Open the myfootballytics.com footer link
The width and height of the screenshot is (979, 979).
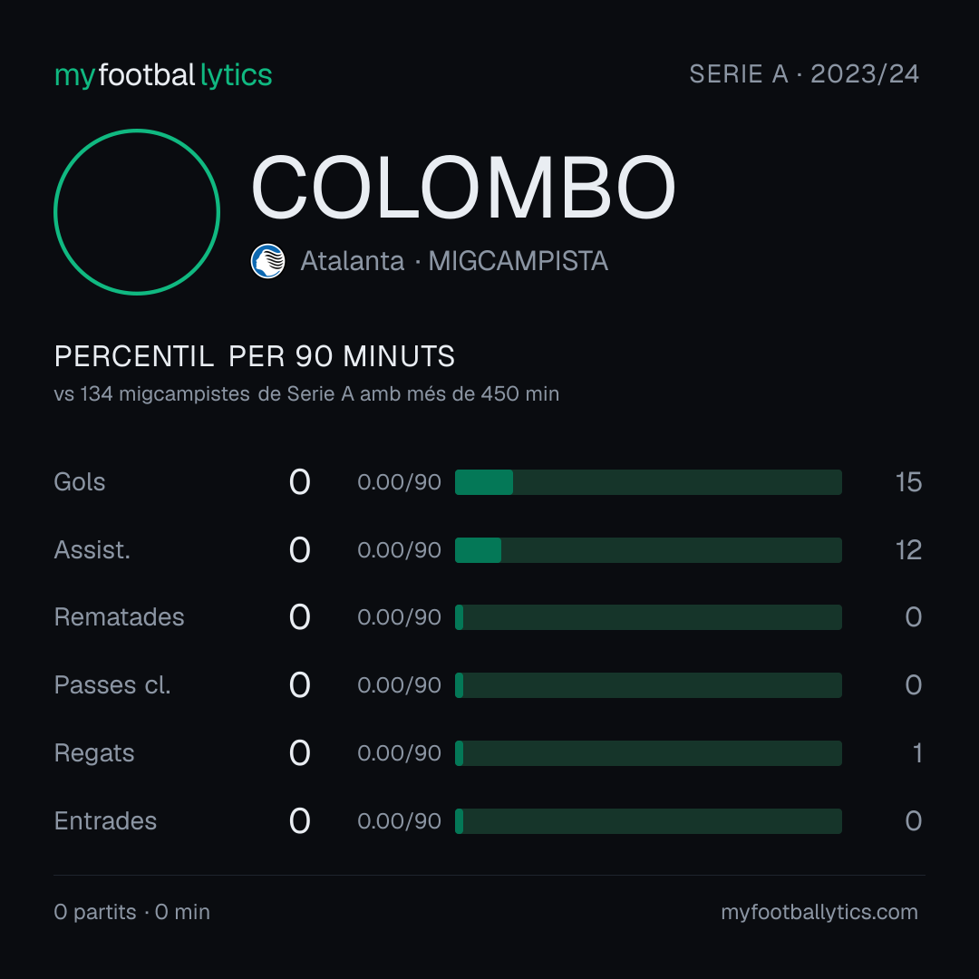[x=819, y=912]
